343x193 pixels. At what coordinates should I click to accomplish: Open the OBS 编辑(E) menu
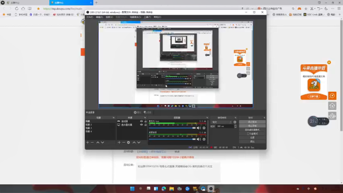coord(99,17)
